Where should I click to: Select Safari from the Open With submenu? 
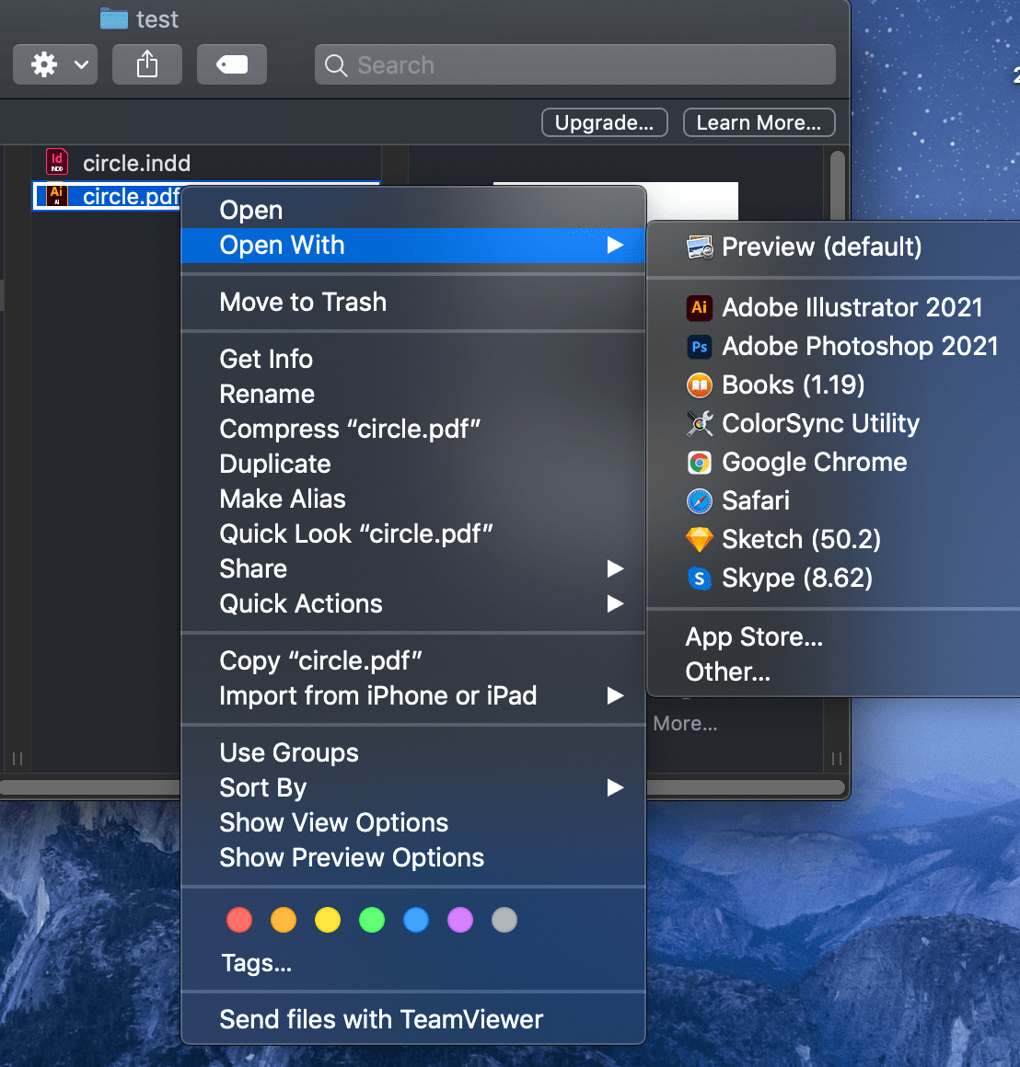[x=757, y=500]
